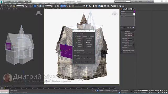Open the Tools menu

click(10, 3)
